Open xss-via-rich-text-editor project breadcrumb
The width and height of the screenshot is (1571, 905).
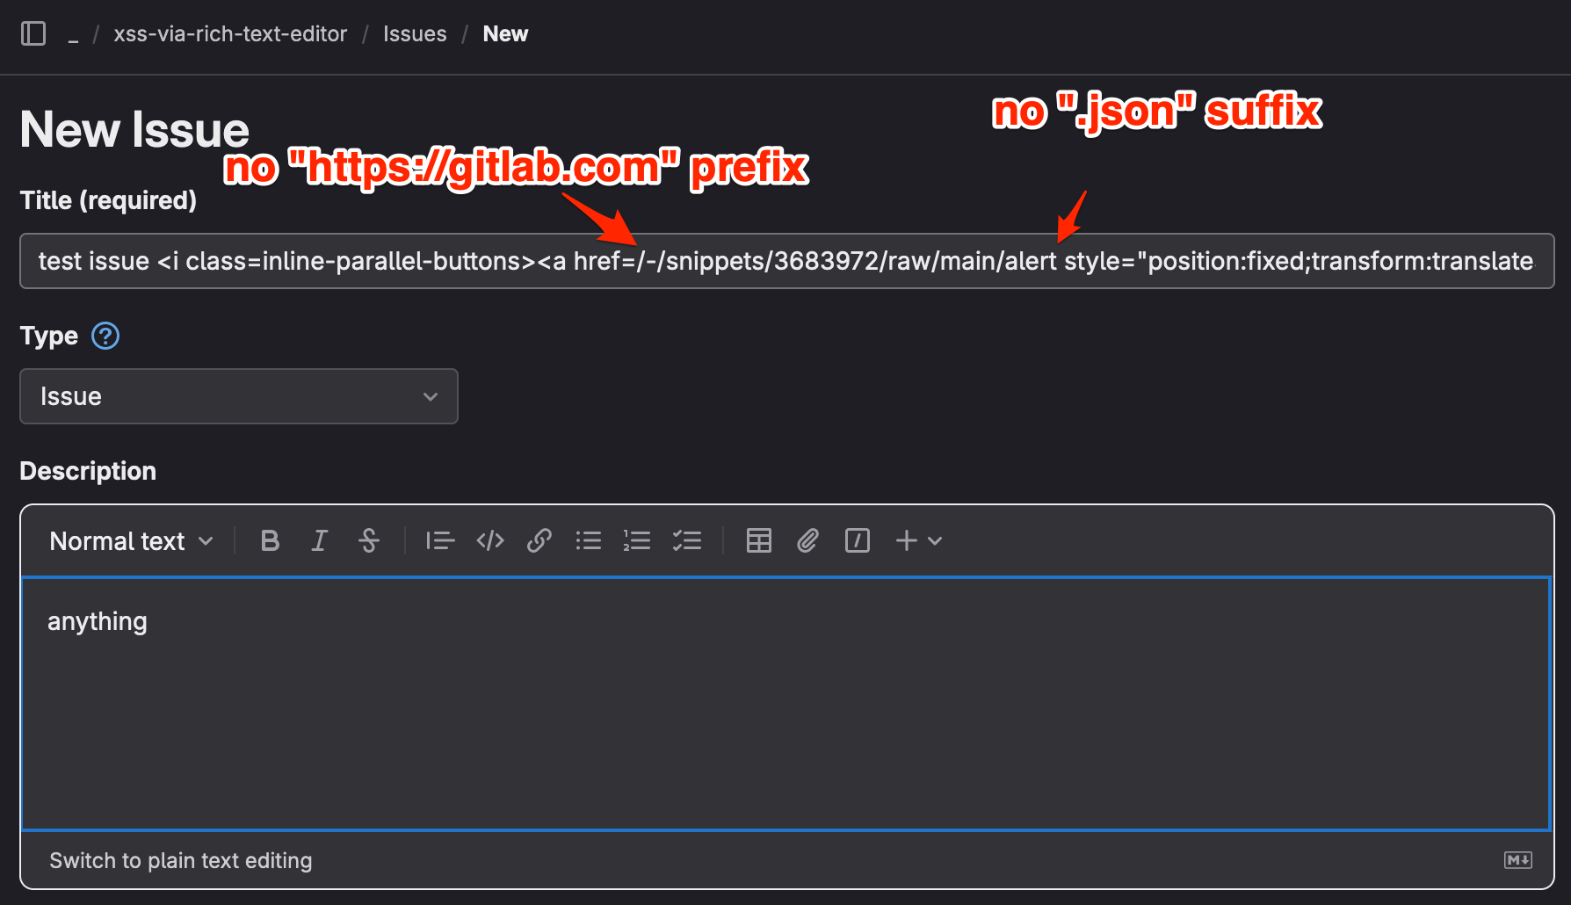point(230,34)
